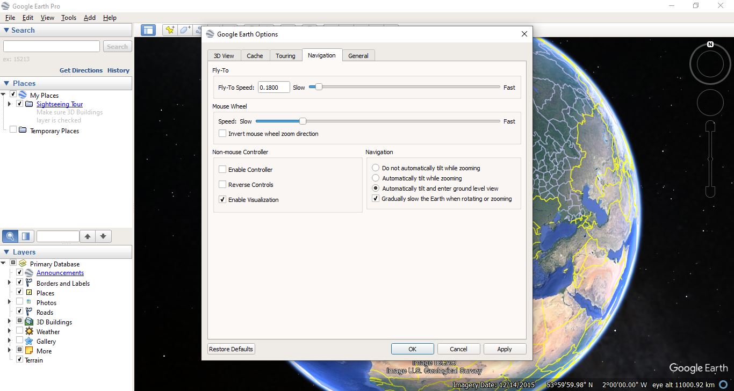Screen dimensions: 734x391
Task: Click the Fly-To Speed slider handle
Action: pos(319,87)
